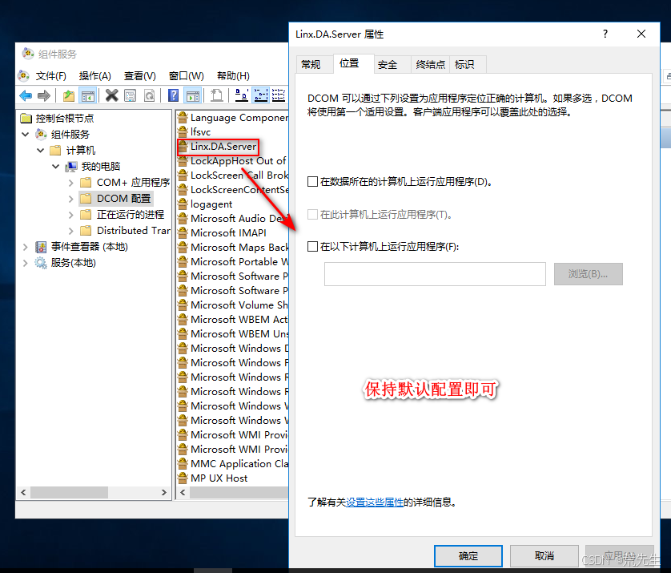Check 在数据所在的计算机上运行应用程序 checkbox
The width and height of the screenshot is (671, 573).
pyautogui.click(x=312, y=182)
